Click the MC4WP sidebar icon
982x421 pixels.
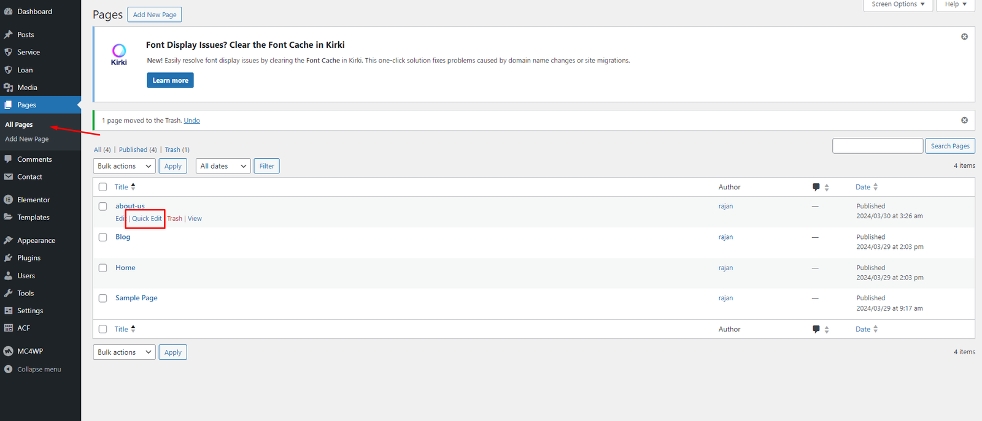click(x=9, y=351)
